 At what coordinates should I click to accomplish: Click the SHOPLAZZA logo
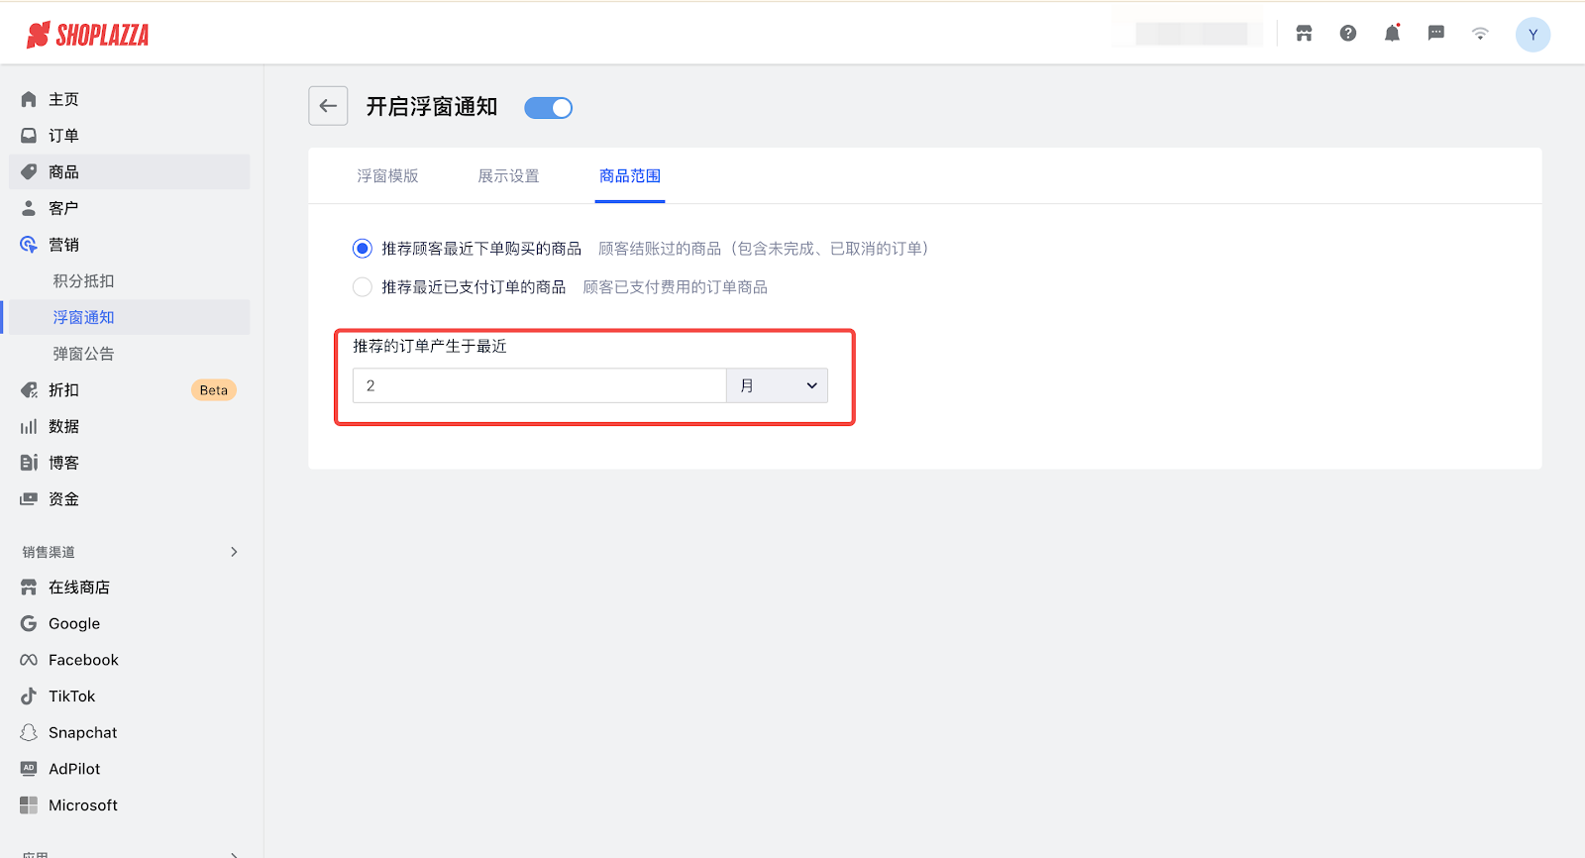[x=88, y=36]
